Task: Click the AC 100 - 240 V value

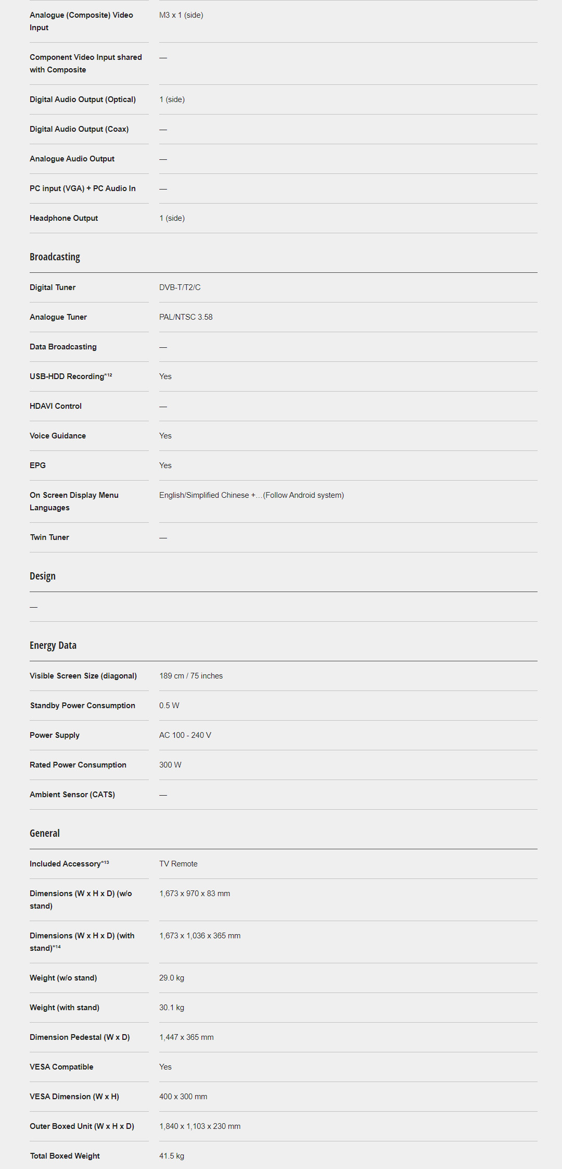Action: point(185,735)
